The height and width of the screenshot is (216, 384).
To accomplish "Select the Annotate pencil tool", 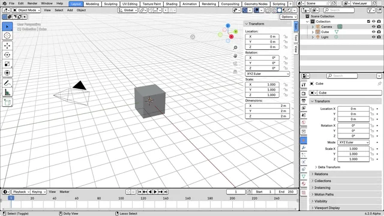I will (7, 83).
